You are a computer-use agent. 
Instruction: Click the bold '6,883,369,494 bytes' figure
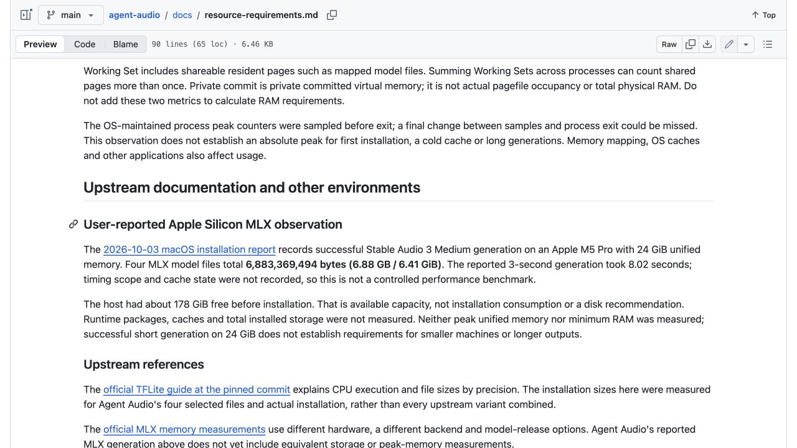(x=296, y=264)
